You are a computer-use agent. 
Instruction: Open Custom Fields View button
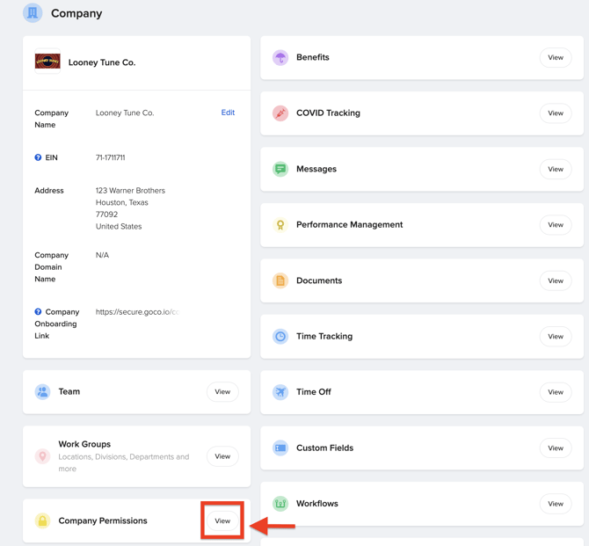(556, 448)
